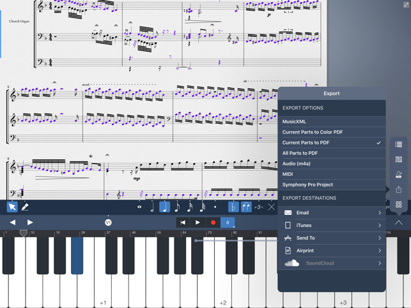Toggle the quarter note duration button
411x308 pixels.
164,207
